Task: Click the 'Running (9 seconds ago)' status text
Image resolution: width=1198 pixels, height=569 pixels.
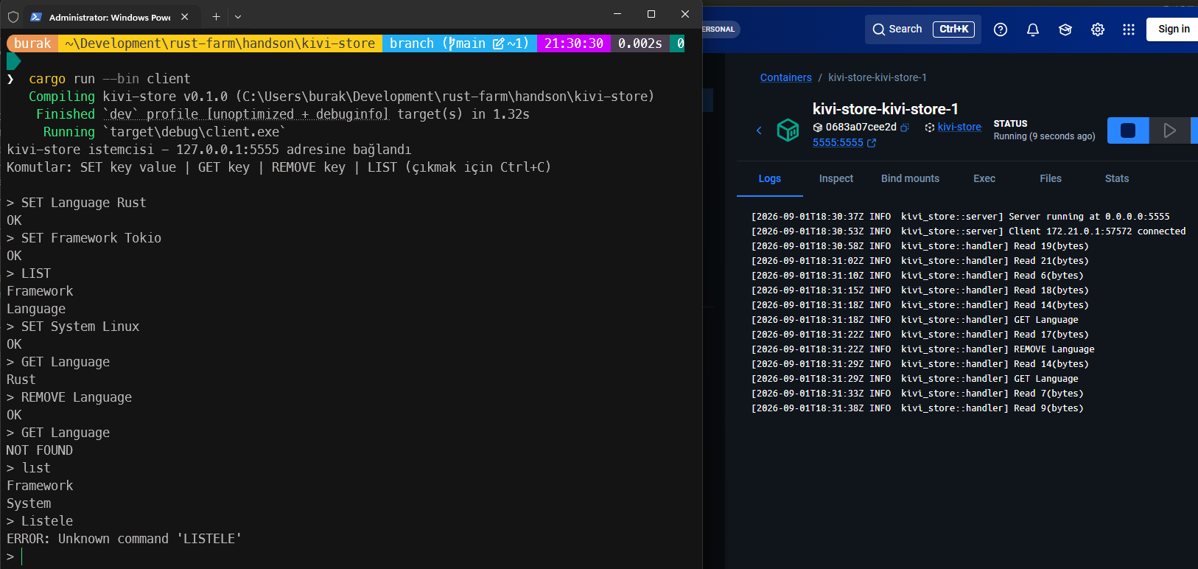Action: point(1044,136)
